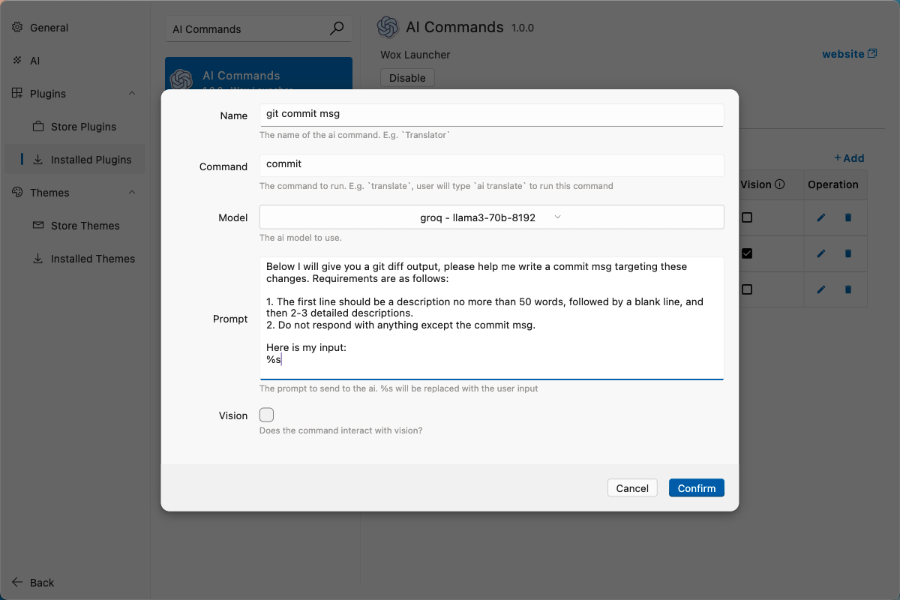Click the AI Commands plugin logo
Screen dimensions: 900x600
[x=388, y=27]
